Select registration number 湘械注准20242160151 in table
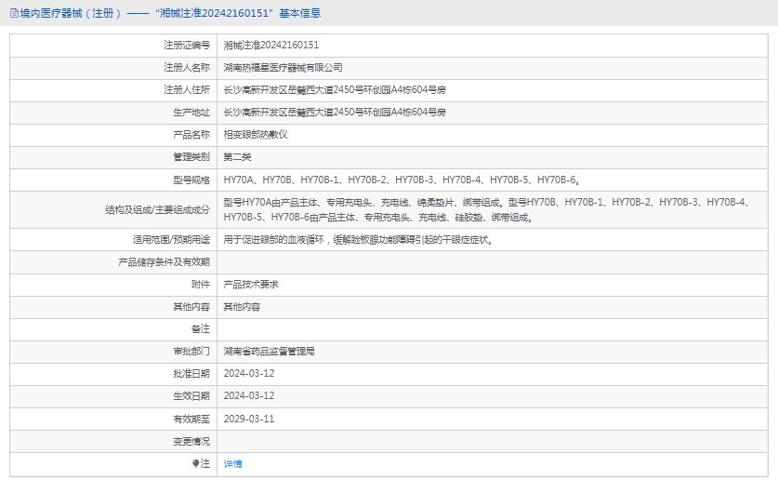This screenshot has width=778, height=480. tap(270, 45)
